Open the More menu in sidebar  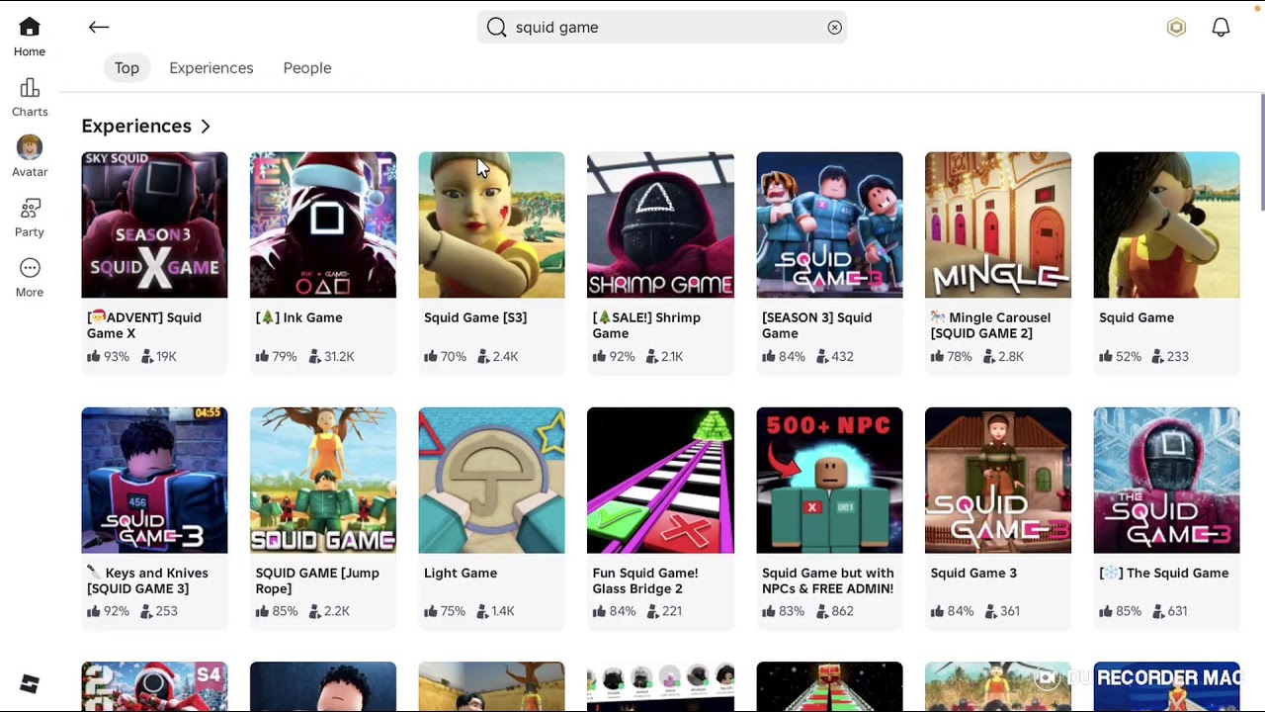pyautogui.click(x=30, y=278)
